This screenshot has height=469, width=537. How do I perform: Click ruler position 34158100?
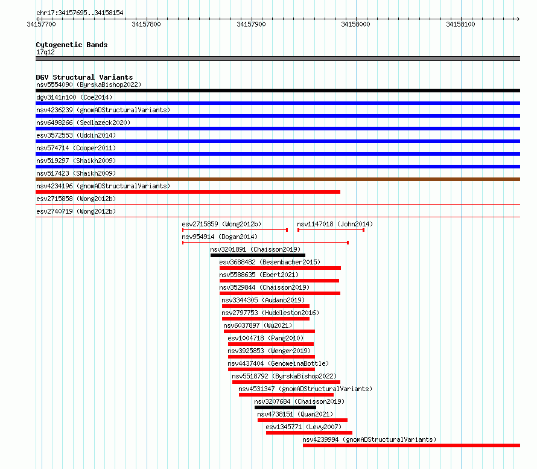(460, 24)
